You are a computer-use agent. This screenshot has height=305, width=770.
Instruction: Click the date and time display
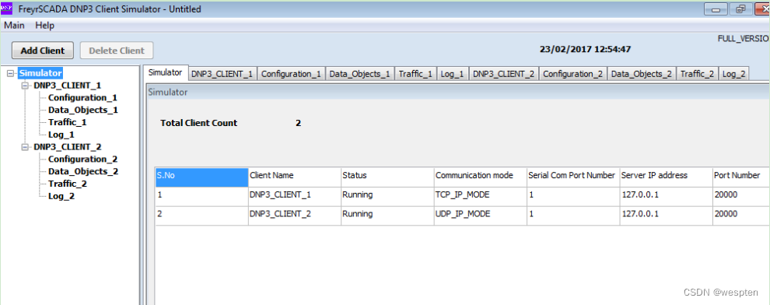click(586, 49)
